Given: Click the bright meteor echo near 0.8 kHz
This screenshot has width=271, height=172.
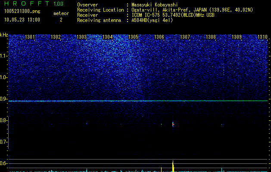Looking at the screenshot, I should click(x=173, y=124).
